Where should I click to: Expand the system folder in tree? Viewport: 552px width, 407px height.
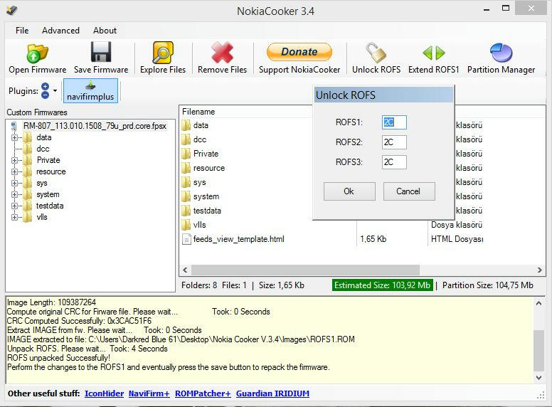point(14,194)
